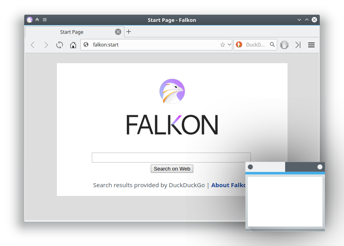Select the Start Page tab

click(x=75, y=32)
